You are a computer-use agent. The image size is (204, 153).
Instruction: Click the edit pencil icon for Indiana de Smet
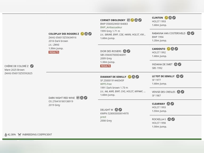[x=179, y=64]
